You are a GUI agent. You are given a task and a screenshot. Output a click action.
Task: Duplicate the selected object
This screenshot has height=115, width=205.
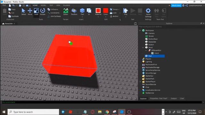pos(13,16)
